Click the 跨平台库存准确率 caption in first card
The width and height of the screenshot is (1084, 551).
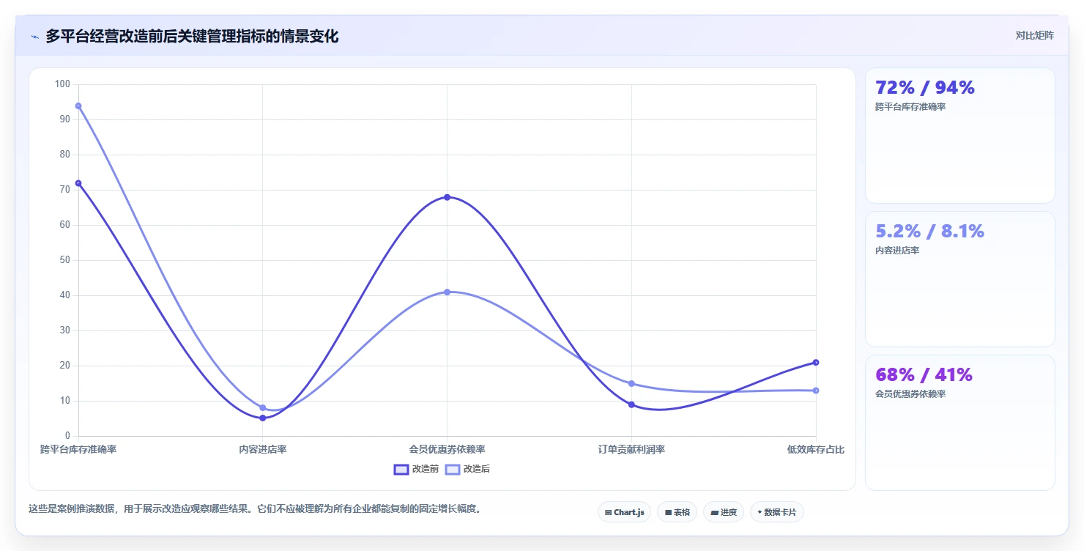click(x=910, y=107)
